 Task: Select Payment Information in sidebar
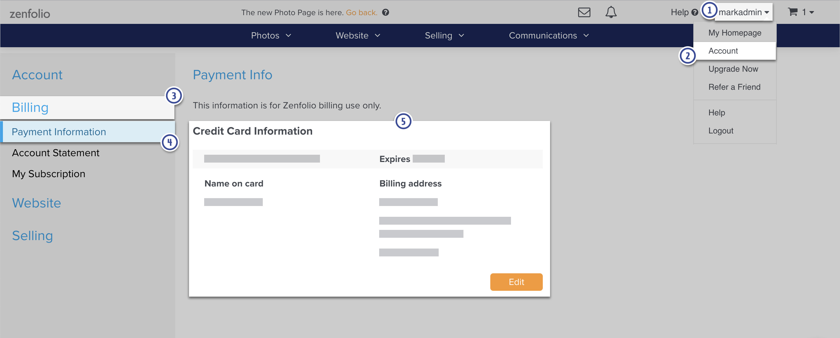pyautogui.click(x=87, y=131)
